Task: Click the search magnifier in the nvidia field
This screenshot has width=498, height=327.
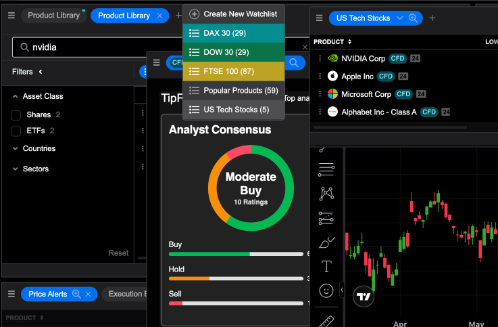Action: tap(24, 47)
